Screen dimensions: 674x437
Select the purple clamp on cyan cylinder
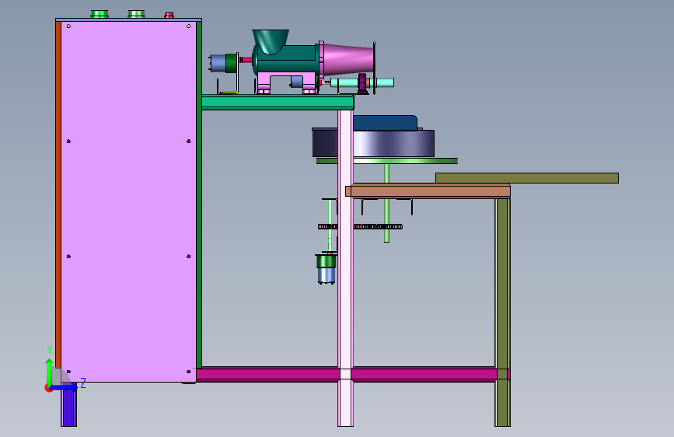[363, 83]
